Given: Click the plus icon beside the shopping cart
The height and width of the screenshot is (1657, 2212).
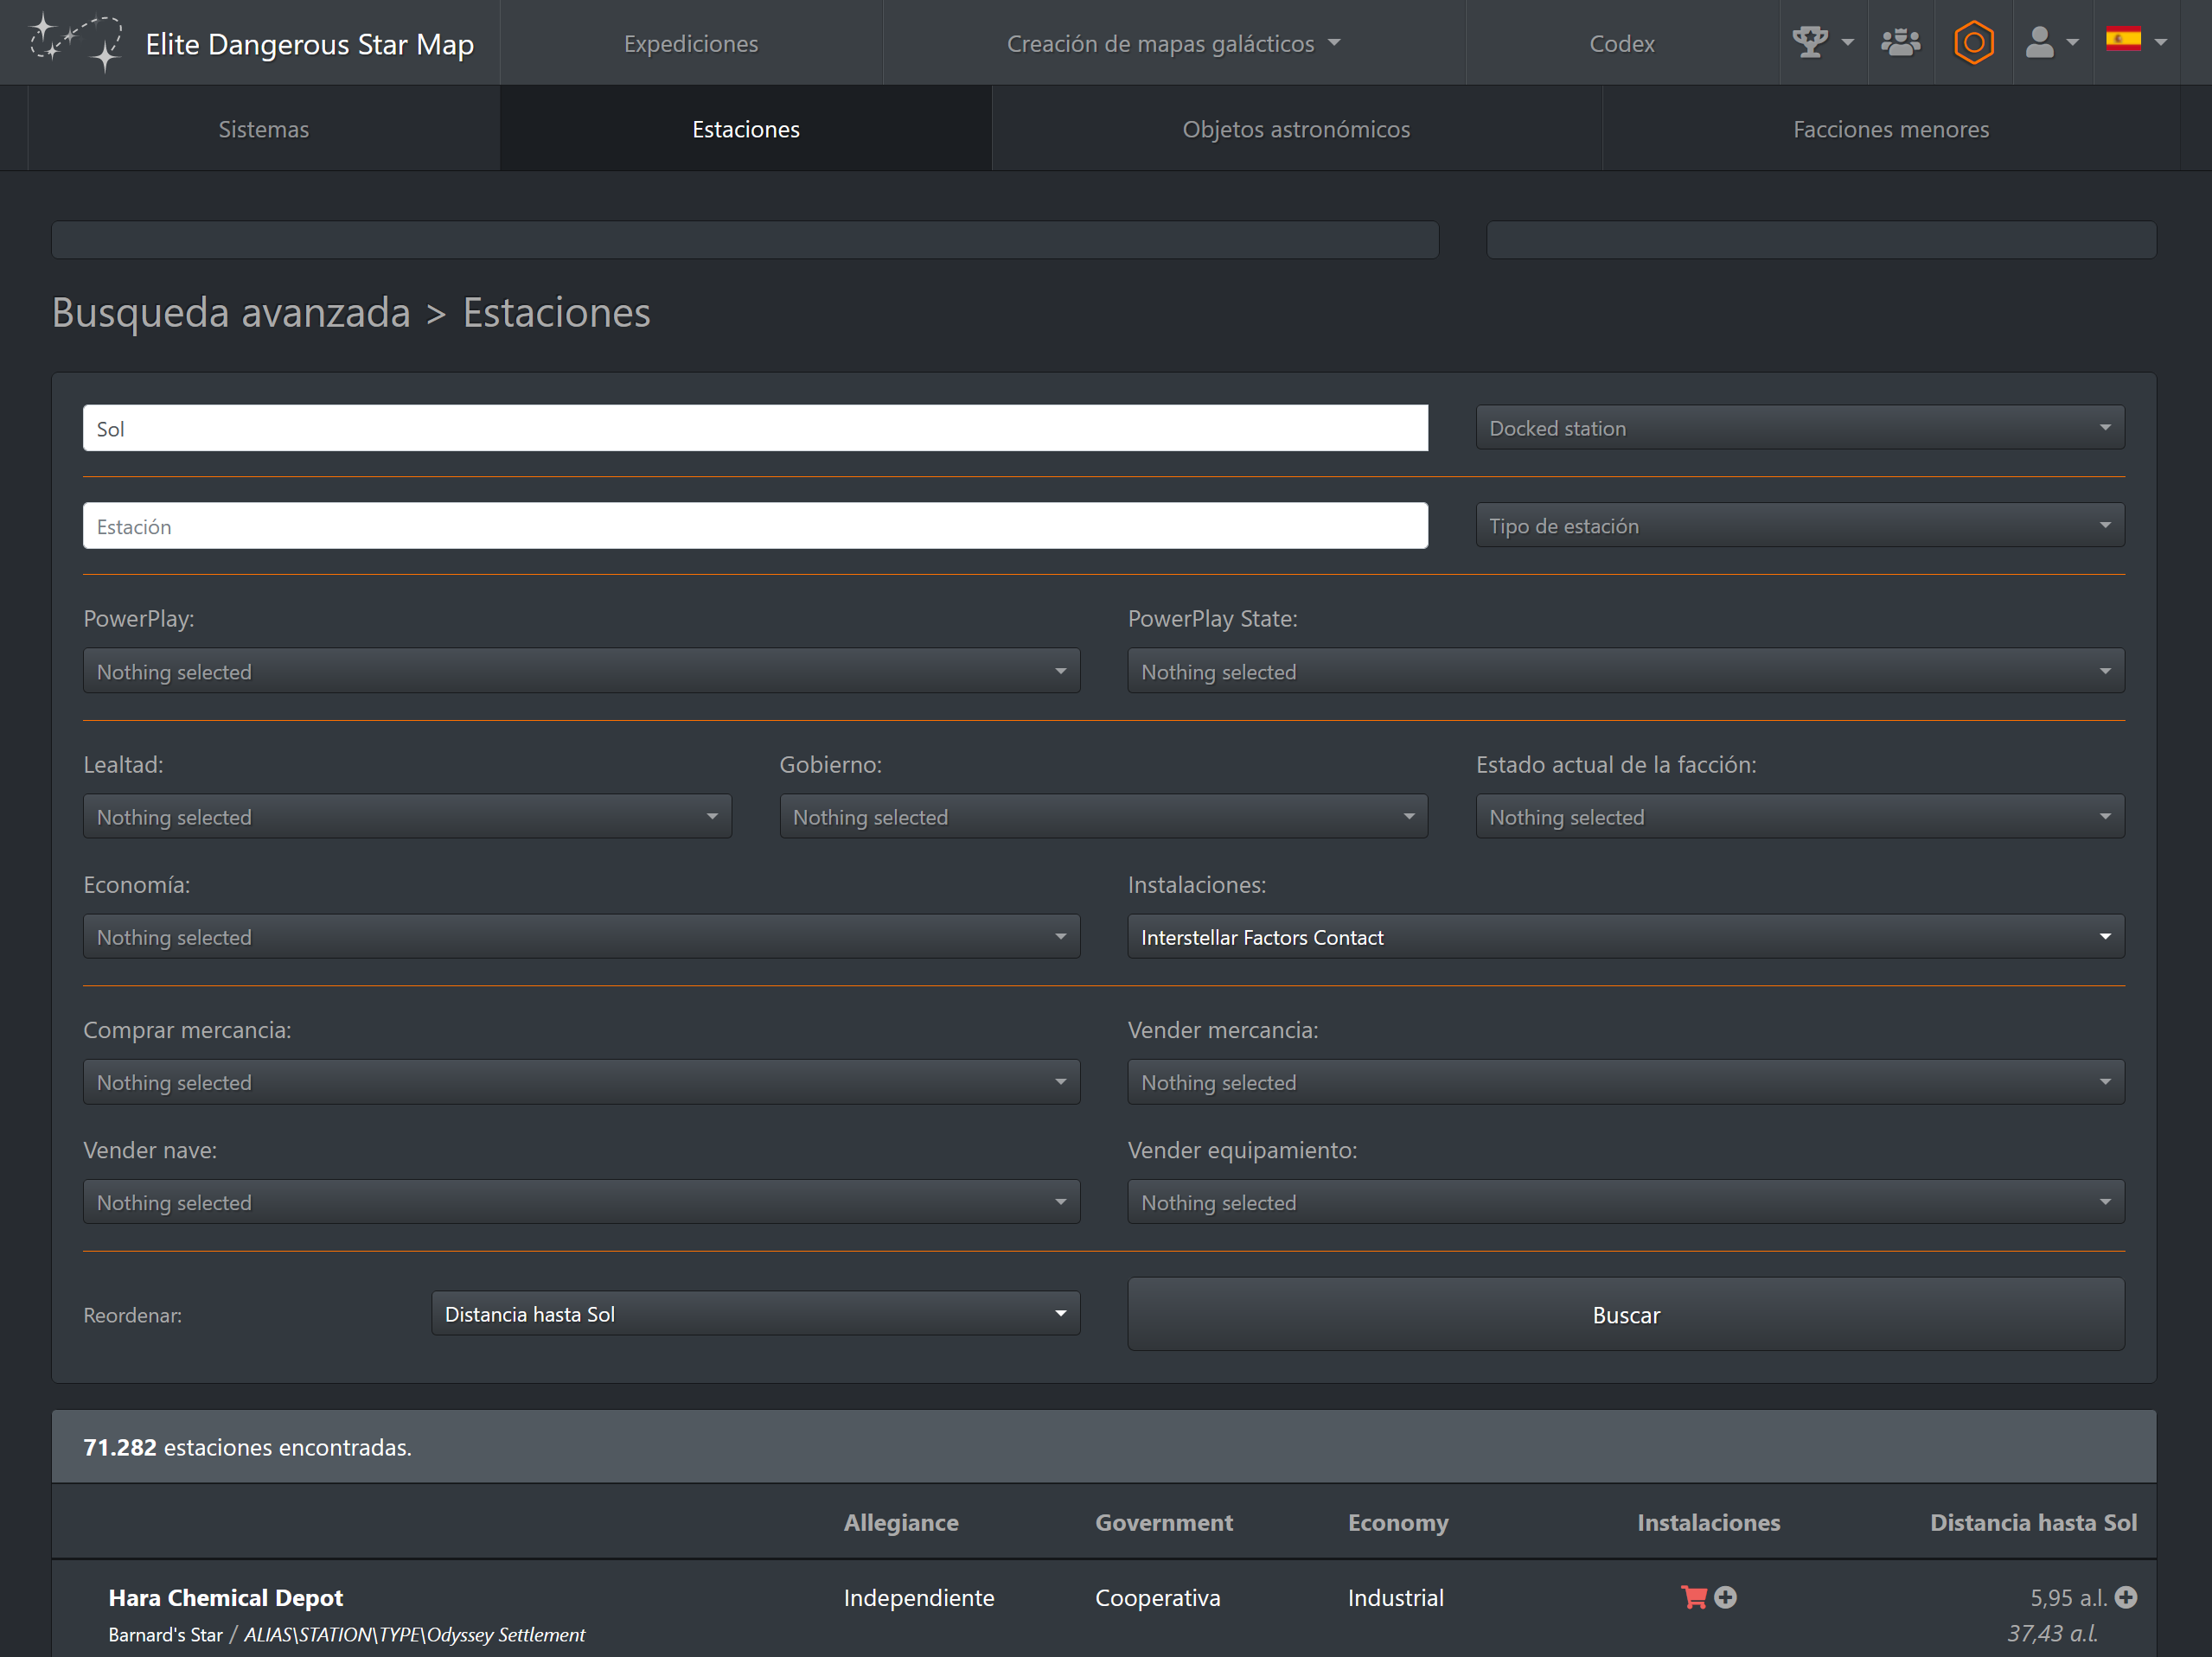Looking at the screenshot, I should pos(1725,1597).
